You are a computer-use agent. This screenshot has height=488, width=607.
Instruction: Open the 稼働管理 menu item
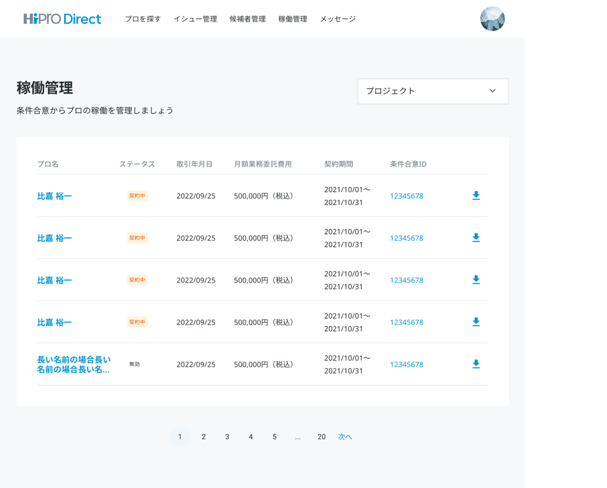click(x=291, y=19)
